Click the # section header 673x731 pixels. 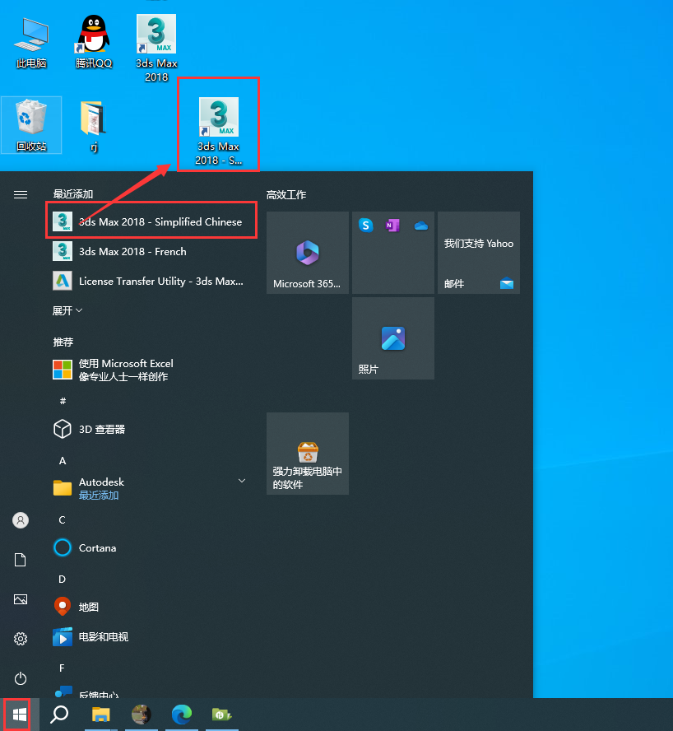pos(63,401)
